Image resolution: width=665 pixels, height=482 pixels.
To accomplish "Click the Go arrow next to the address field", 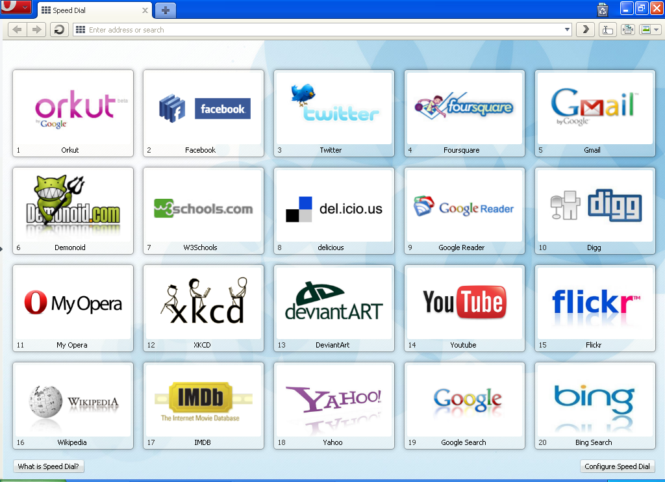I will (586, 30).
